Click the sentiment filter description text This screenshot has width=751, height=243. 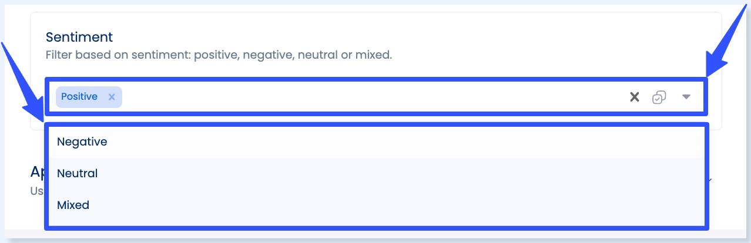(219, 56)
